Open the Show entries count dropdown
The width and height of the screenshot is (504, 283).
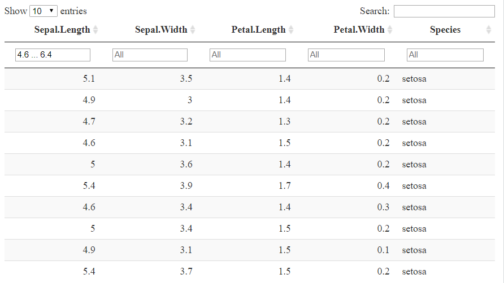(x=44, y=11)
